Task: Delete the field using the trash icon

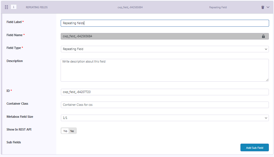Action: tap(263, 7)
